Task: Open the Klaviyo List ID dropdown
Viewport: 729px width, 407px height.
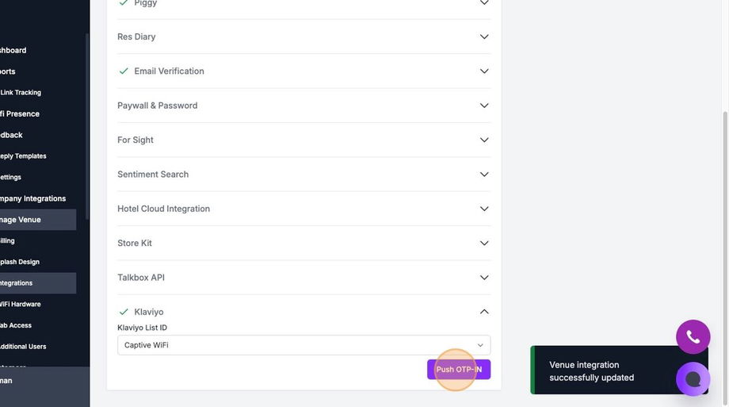Action: coord(303,345)
